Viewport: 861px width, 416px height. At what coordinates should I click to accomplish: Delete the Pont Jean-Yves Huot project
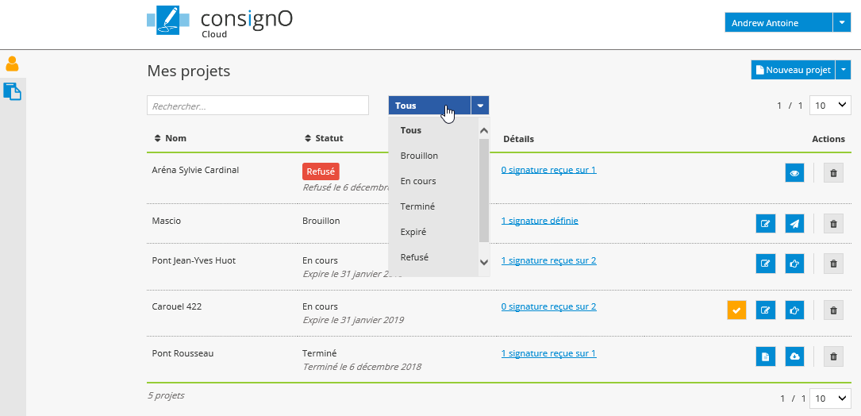click(x=833, y=264)
